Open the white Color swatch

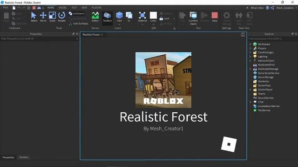click(153, 15)
